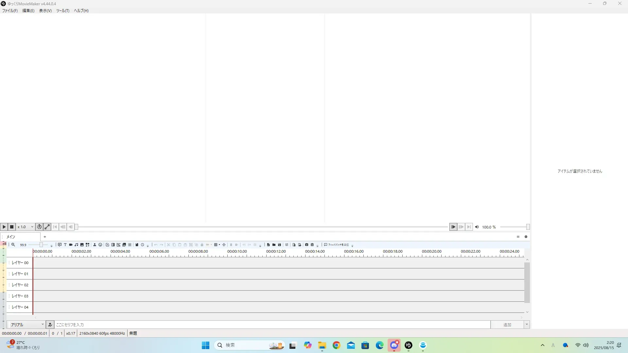Add a video item using camera icon
This screenshot has height=353, width=628.
[x=71, y=244]
